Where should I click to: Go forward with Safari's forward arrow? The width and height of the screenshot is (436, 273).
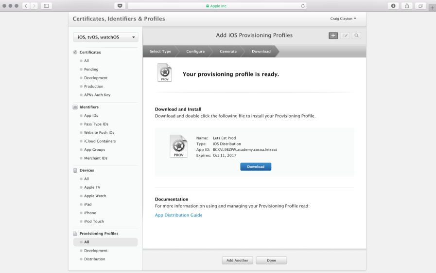pos(34,5)
